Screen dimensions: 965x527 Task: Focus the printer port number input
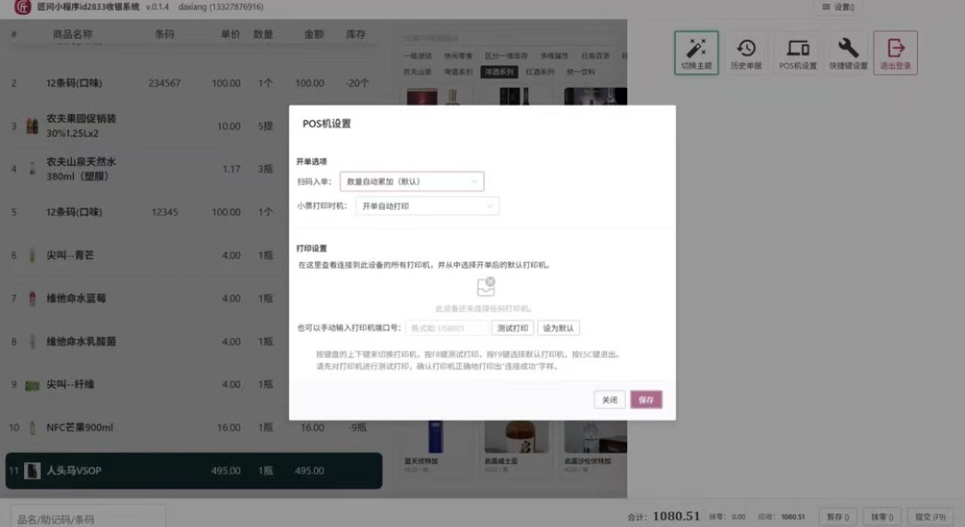click(x=447, y=328)
